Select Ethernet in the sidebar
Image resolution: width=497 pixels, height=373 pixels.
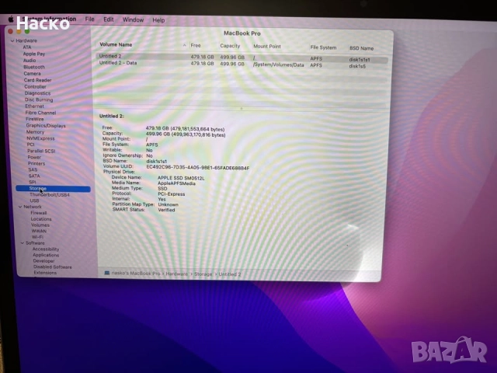click(x=34, y=106)
